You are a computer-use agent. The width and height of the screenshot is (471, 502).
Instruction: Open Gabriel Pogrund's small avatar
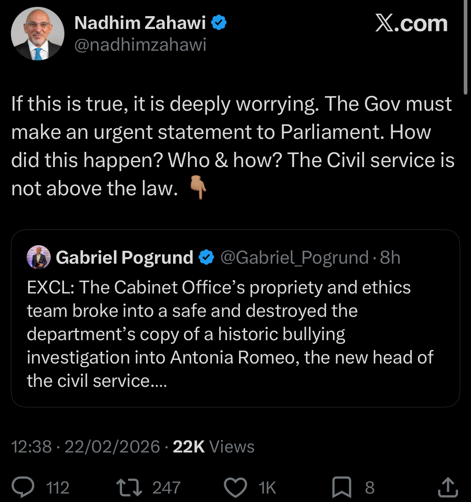pyautogui.click(x=39, y=257)
